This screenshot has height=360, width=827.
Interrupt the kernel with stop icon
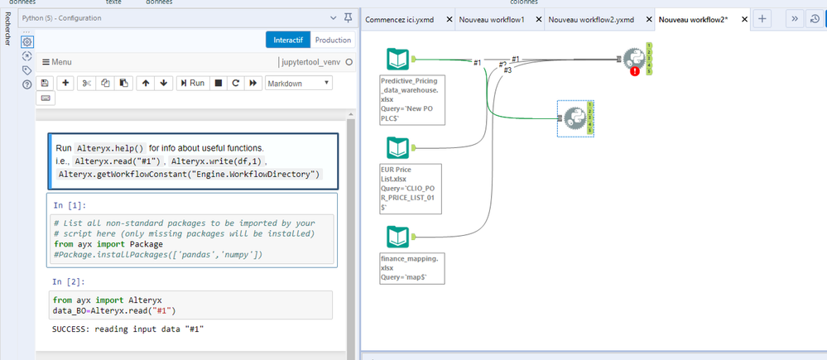pyautogui.click(x=219, y=83)
